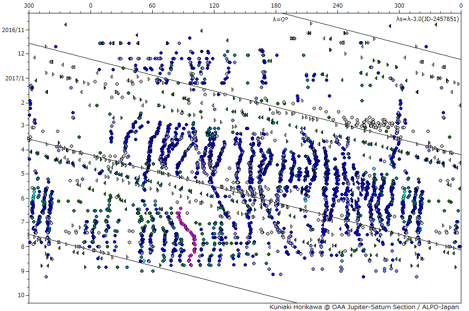Viewport: 469px width, 311px height.
Task: Click the "λs=λ-3.0(JD-2457851)" formula text
Action: tap(427, 19)
